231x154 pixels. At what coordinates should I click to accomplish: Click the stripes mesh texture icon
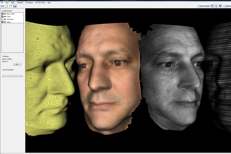[3, 22]
